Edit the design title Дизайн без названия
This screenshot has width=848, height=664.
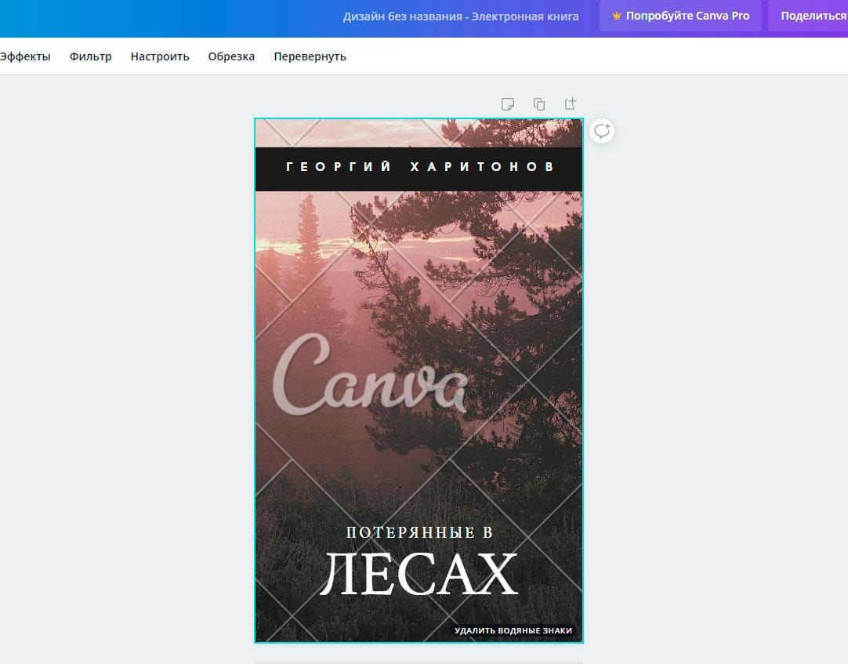click(460, 16)
